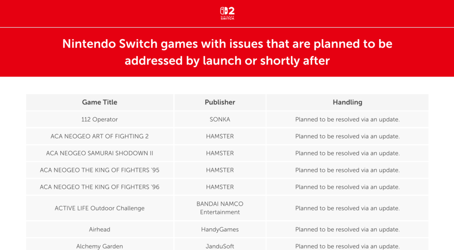
Task: Click ACA NEOGEO THE KING OF FIGHTERS '96
Action: click(100, 187)
